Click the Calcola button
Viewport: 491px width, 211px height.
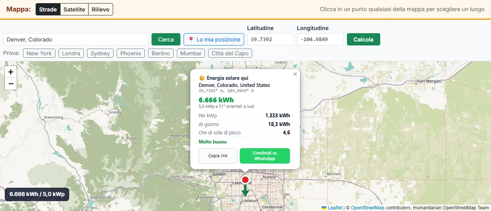[x=364, y=40]
